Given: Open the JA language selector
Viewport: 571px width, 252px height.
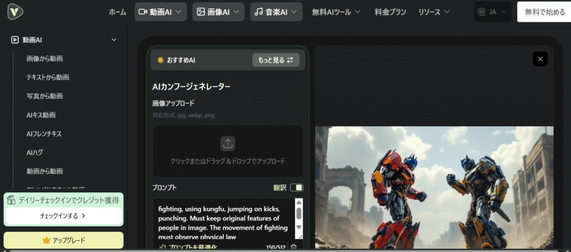Looking at the screenshot, I should coord(493,12).
